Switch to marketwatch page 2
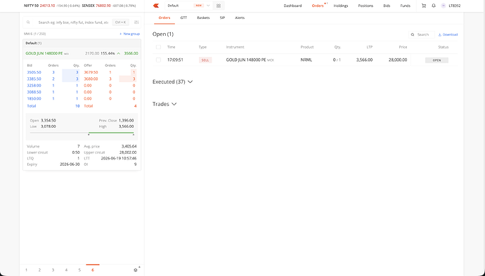The width and height of the screenshot is (485, 276). [x=39, y=270]
